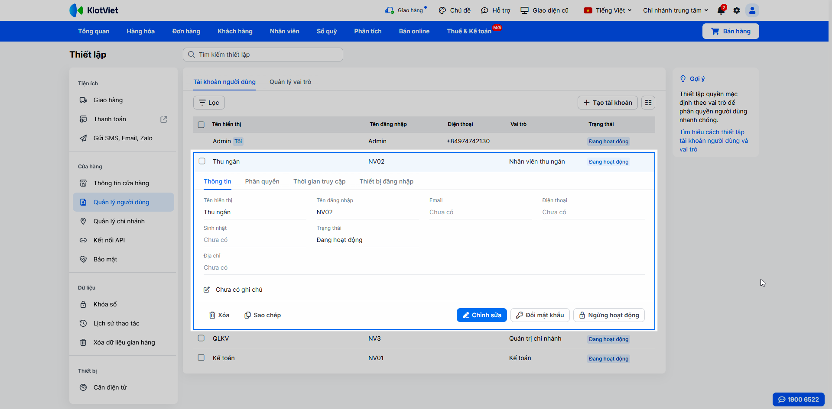Viewport: 832px width, 409px height.
Task: Open the settings gear icon
Action: click(737, 10)
